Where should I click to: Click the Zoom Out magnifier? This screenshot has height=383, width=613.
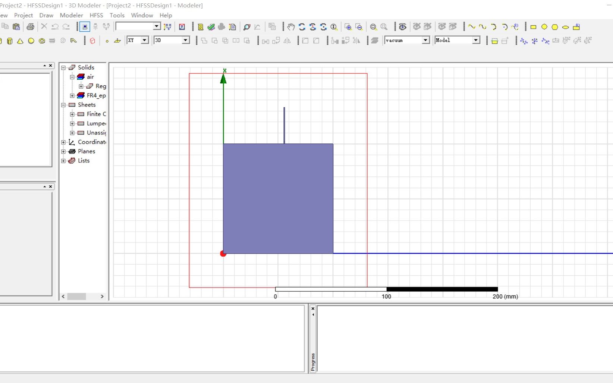point(359,27)
